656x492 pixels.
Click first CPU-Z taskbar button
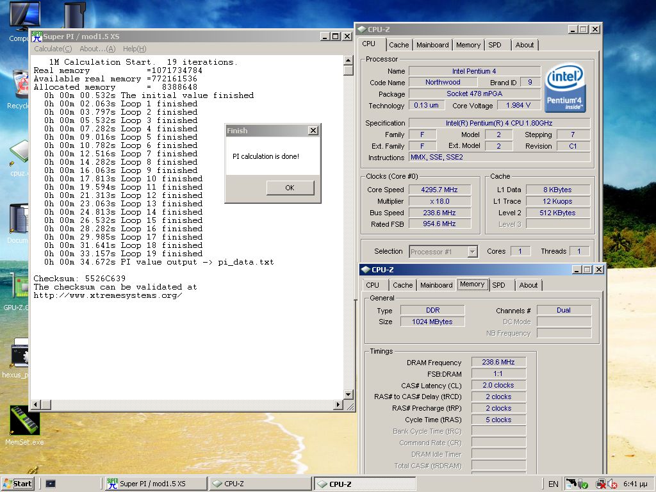(260, 484)
